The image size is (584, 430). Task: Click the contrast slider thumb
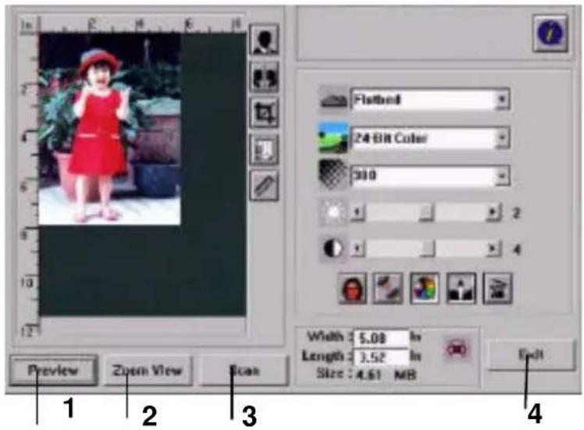(427, 248)
